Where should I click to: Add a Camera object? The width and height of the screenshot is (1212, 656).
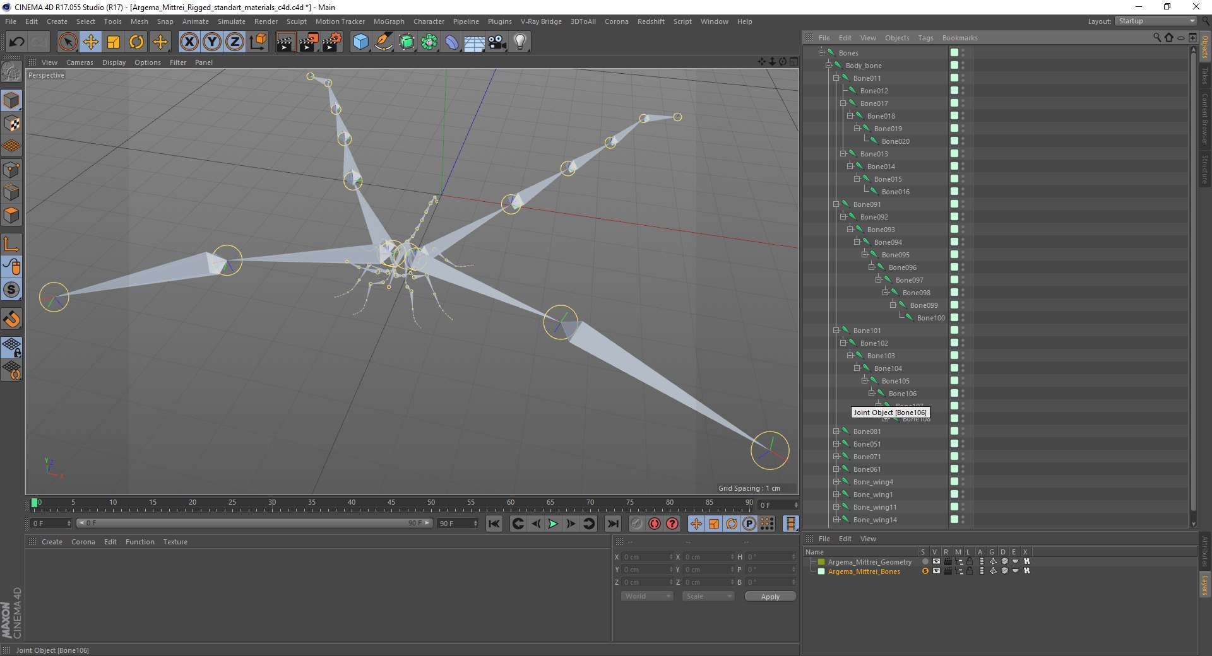coord(497,42)
